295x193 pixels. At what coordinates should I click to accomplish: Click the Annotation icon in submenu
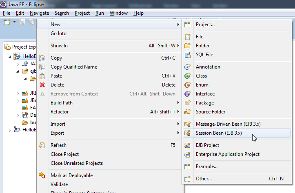click(x=188, y=67)
